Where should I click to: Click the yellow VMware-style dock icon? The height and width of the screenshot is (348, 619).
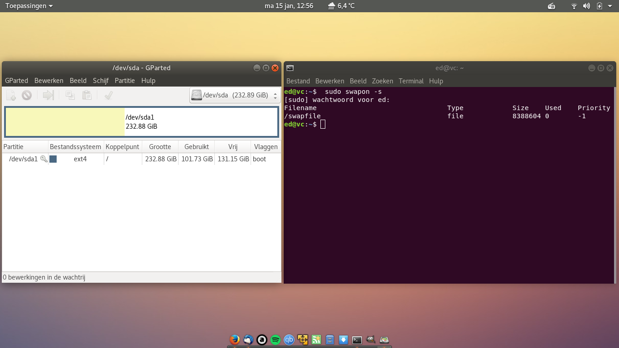coord(303,339)
